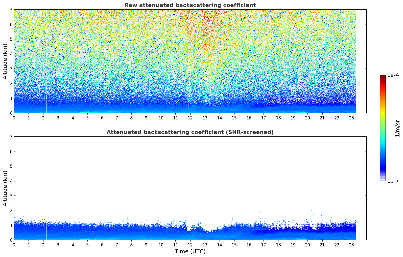Screen dimensions: 403x257
Task: Click the '1e-4' colorbar label
Action: click(393, 75)
